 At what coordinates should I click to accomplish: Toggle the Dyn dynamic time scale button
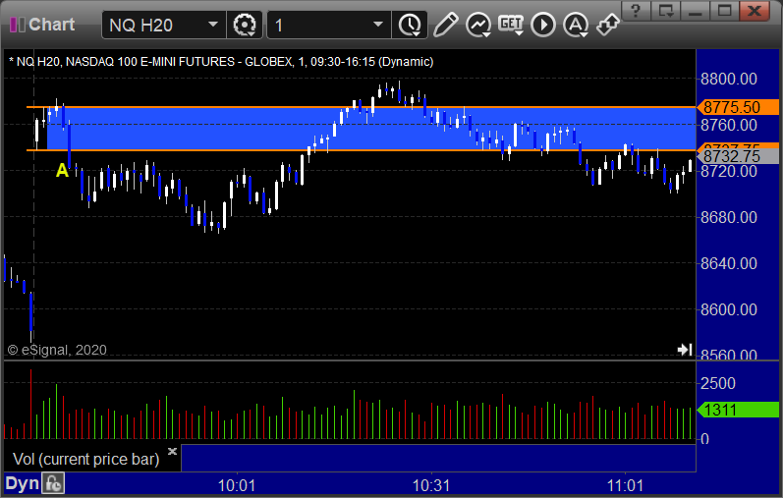click(x=22, y=483)
